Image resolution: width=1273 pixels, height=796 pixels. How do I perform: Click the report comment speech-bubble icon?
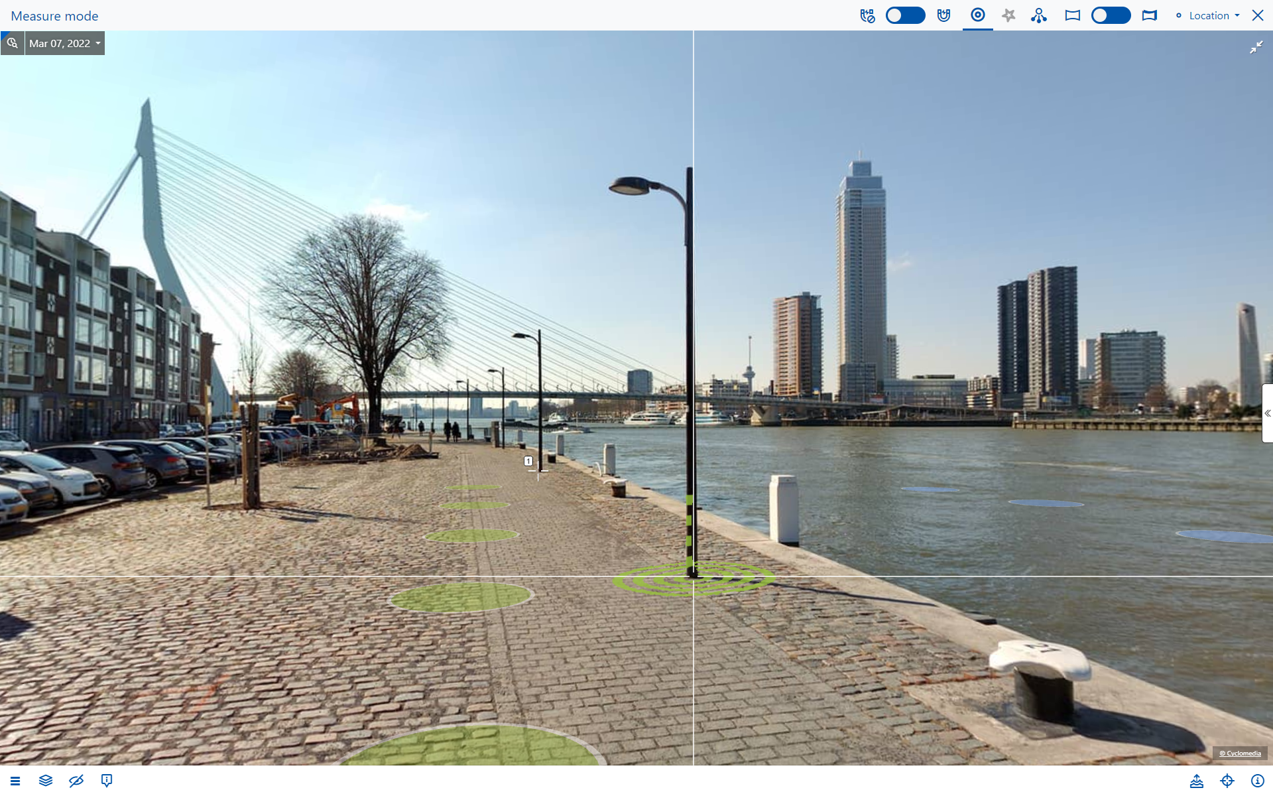point(107,781)
